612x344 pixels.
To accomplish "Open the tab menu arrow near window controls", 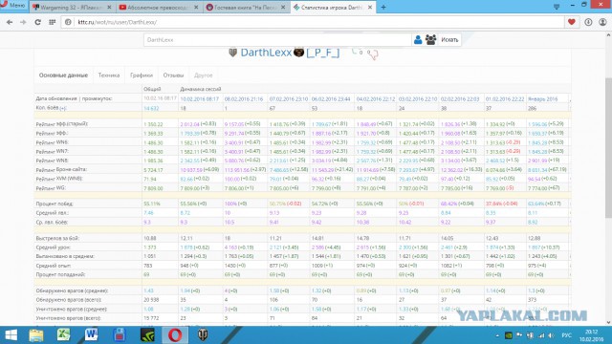I will coord(557,7).
